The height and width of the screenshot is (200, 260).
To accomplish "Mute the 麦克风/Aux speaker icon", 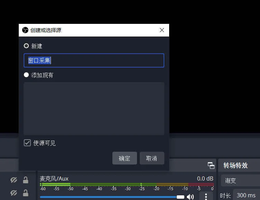I will 190,197.
